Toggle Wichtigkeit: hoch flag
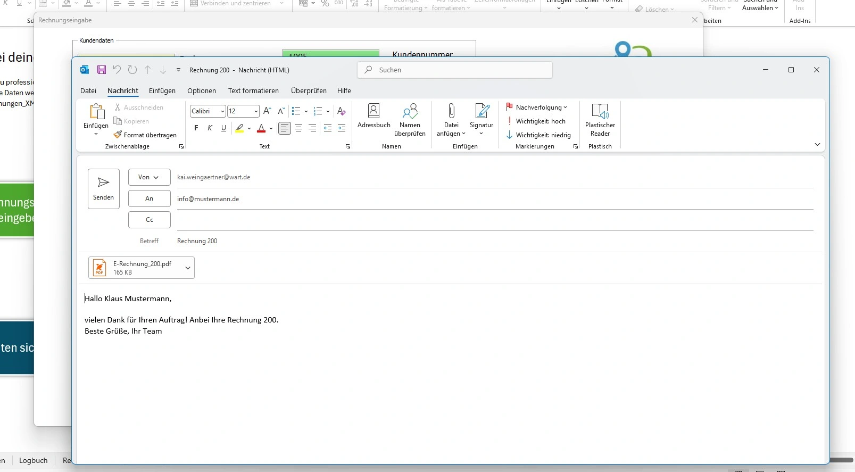This screenshot has width=855, height=472. pyautogui.click(x=536, y=121)
